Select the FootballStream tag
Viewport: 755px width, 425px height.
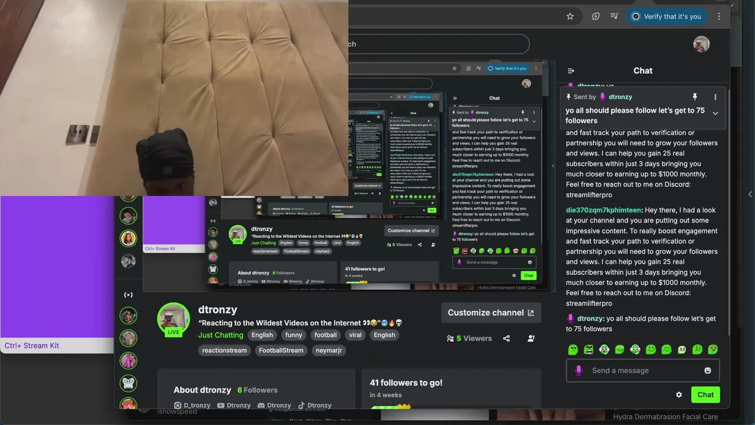(x=281, y=351)
